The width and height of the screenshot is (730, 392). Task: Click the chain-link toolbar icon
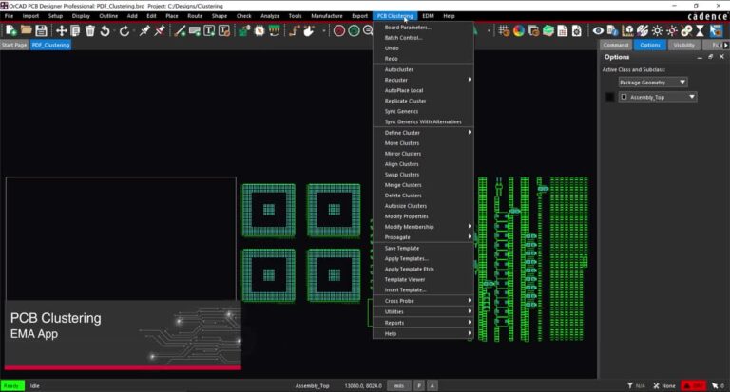(686, 30)
